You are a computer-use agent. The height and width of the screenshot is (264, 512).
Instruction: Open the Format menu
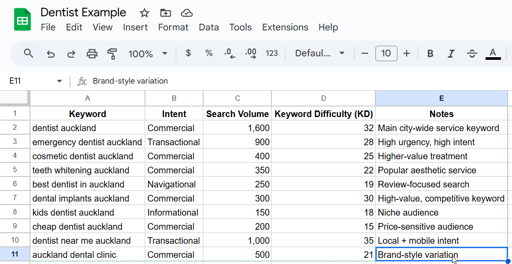(x=173, y=27)
